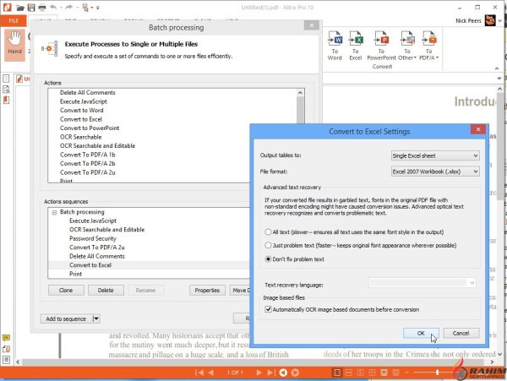This screenshot has height=381, width=507.
Task: Open the FILE menu tab
Action: [x=14, y=20]
